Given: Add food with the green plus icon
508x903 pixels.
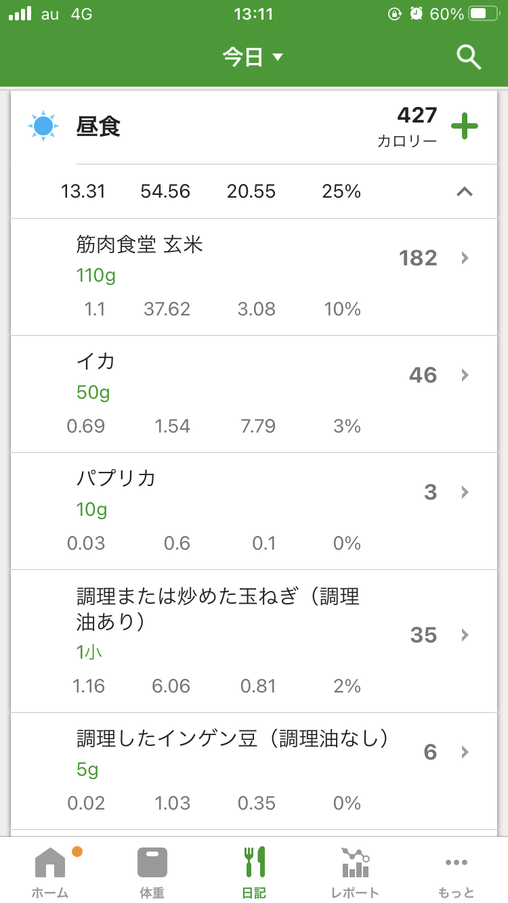Looking at the screenshot, I should pyautogui.click(x=465, y=127).
